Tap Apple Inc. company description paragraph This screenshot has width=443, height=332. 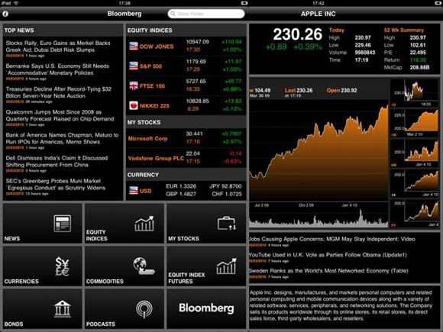tap(341, 305)
